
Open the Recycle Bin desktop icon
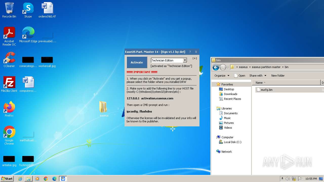[9, 10]
